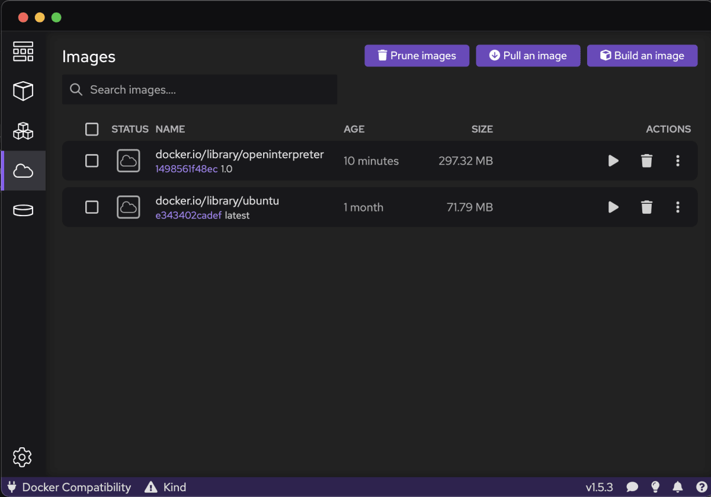Click the 10 minutes age value
The image size is (711, 497).
pos(371,161)
